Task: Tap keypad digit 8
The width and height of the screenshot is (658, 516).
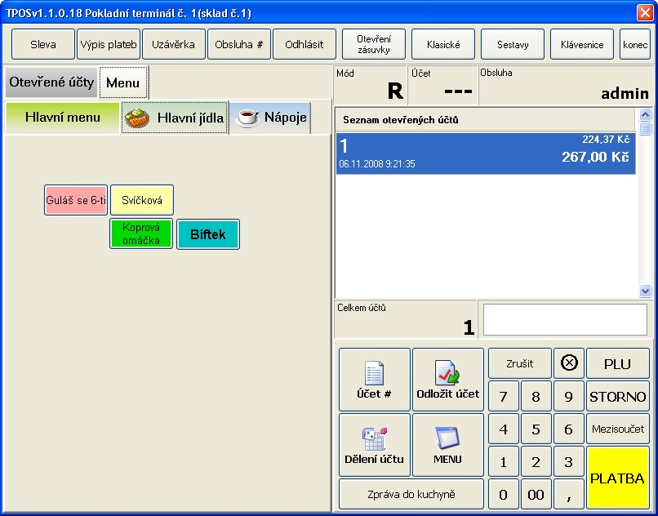Action: pyautogui.click(x=536, y=396)
